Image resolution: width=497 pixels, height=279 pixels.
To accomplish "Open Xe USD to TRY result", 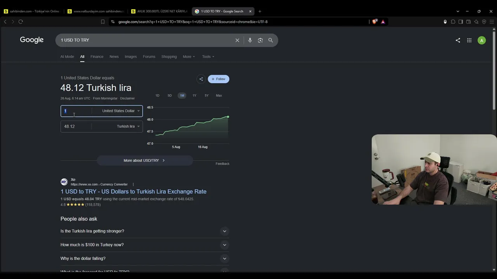I will pyautogui.click(x=134, y=191).
